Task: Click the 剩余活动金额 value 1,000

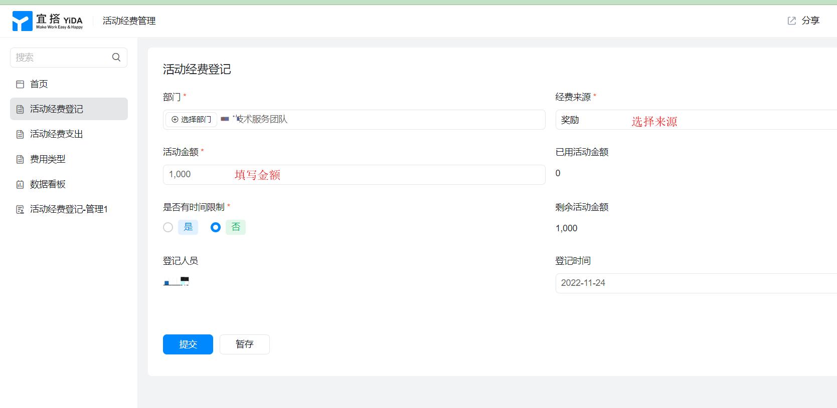Action: 567,228
